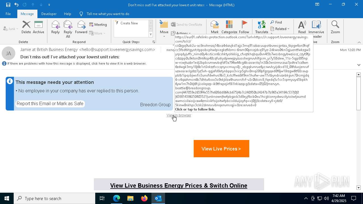Launch Microsoft Edge from the taskbar
The image size is (363, 204).
(117, 198)
